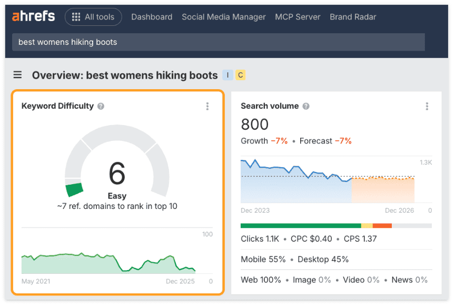Open Social Media Manager
The height and width of the screenshot is (305, 455).
click(x=224, y=17)
